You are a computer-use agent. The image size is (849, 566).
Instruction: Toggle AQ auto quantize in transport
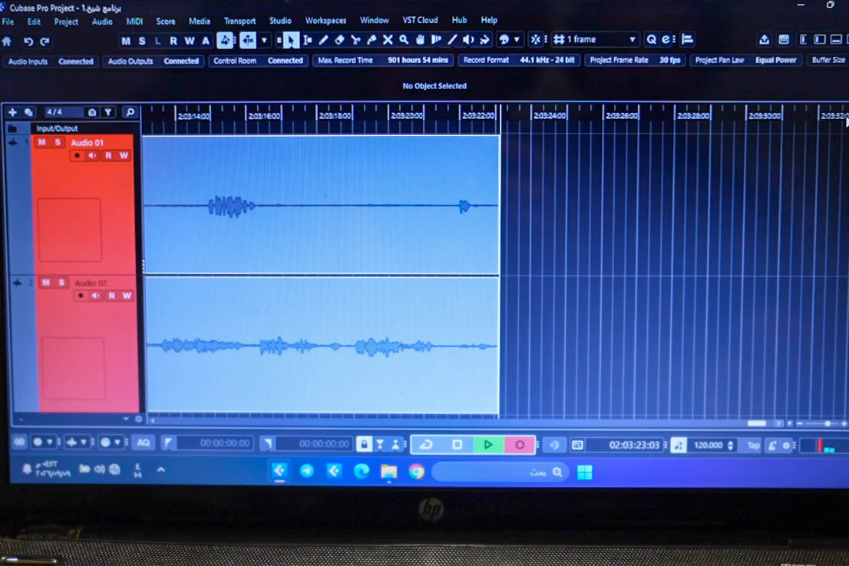[x=144, y=443]
